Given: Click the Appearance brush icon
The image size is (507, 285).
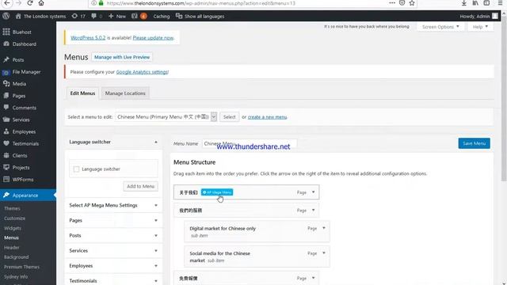Looking at the screenshot, I should coord(6,196).
